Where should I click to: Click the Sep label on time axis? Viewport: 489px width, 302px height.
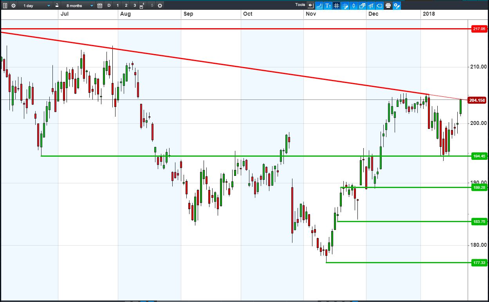188,14
